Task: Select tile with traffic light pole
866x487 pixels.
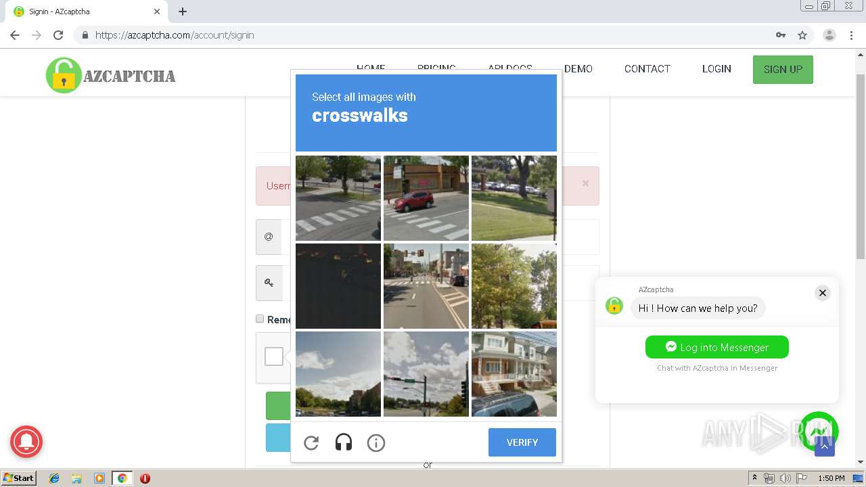Action: coord(426,374)
